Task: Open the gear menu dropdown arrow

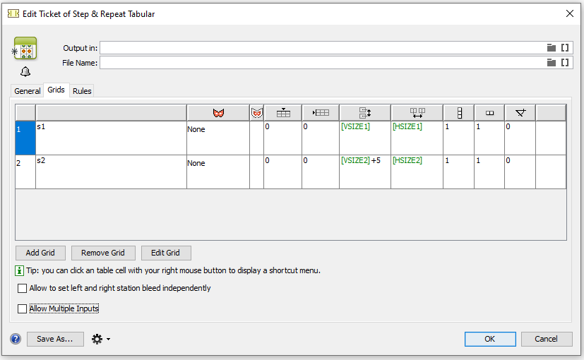Action: click(x=108, y=339)
